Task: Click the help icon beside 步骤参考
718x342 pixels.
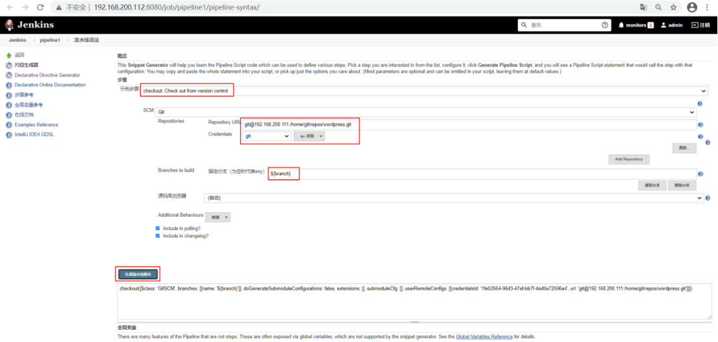Action: [8, 95]
